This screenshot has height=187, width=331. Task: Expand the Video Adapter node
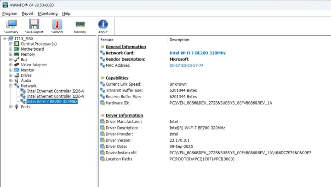11,65
